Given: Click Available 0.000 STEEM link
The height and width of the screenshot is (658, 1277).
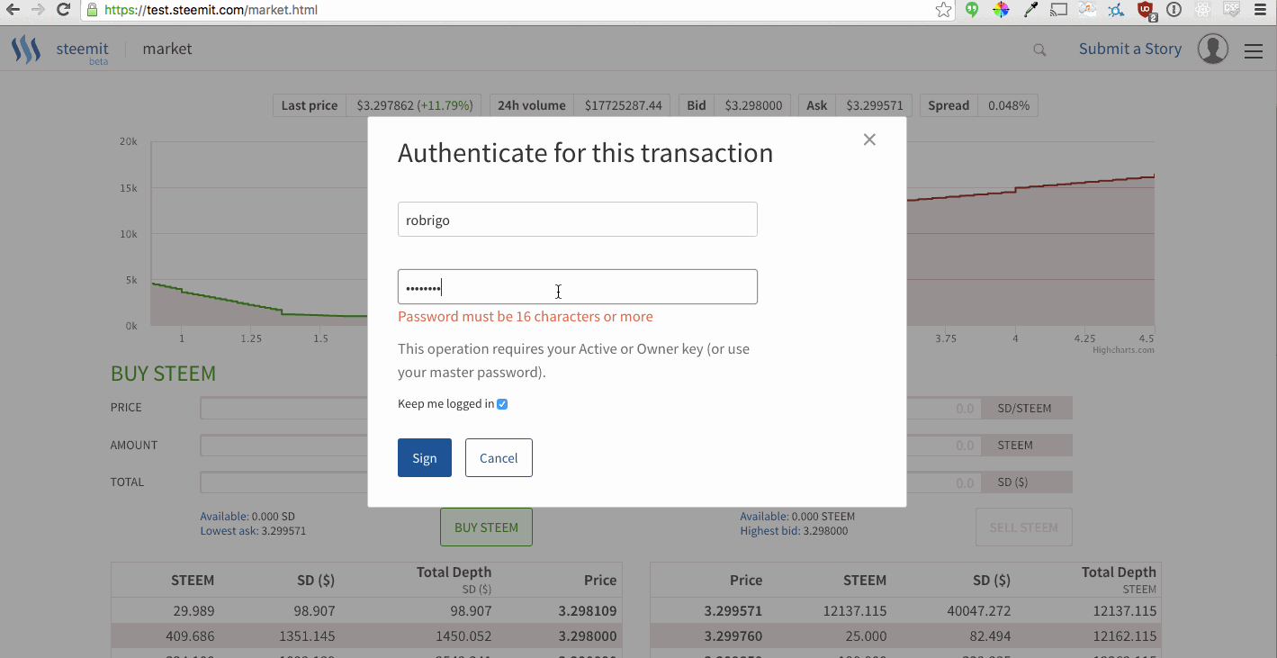Looking at the screenshot, I should 797,517.
